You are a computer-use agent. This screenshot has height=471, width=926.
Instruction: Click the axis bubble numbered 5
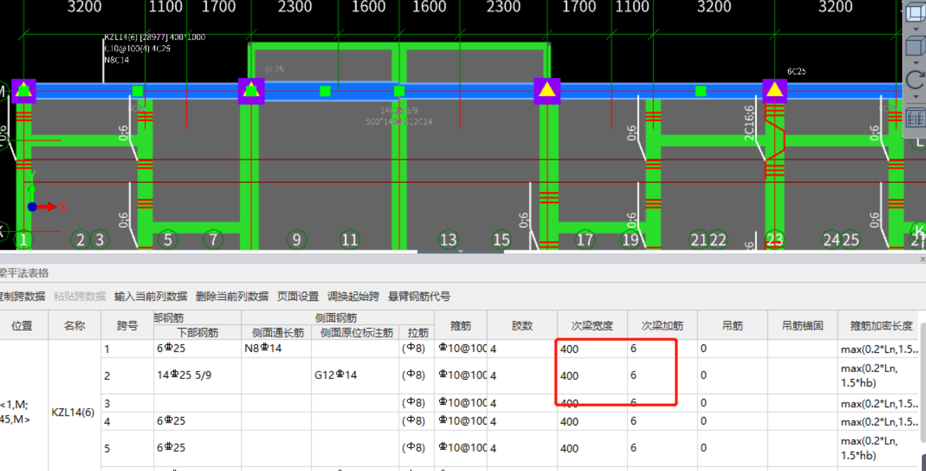[168, 240]
